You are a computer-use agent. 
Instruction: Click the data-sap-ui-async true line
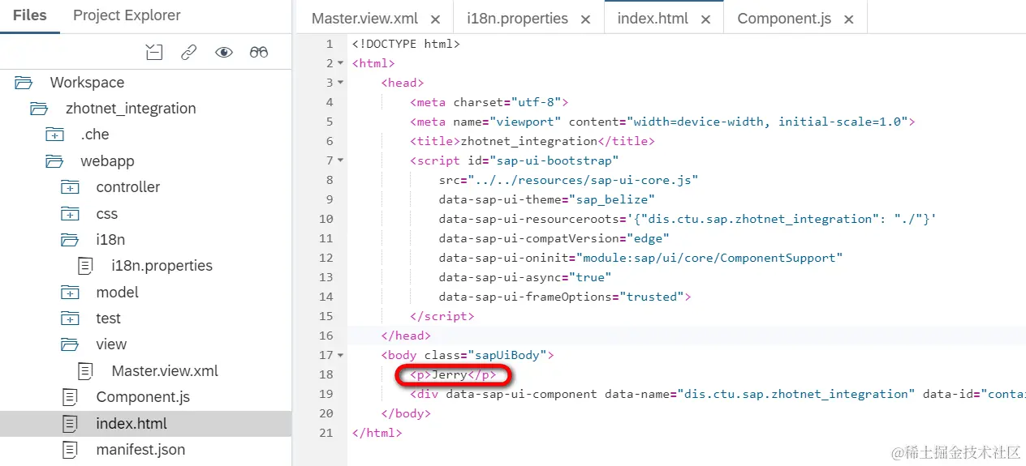[525, 277]
